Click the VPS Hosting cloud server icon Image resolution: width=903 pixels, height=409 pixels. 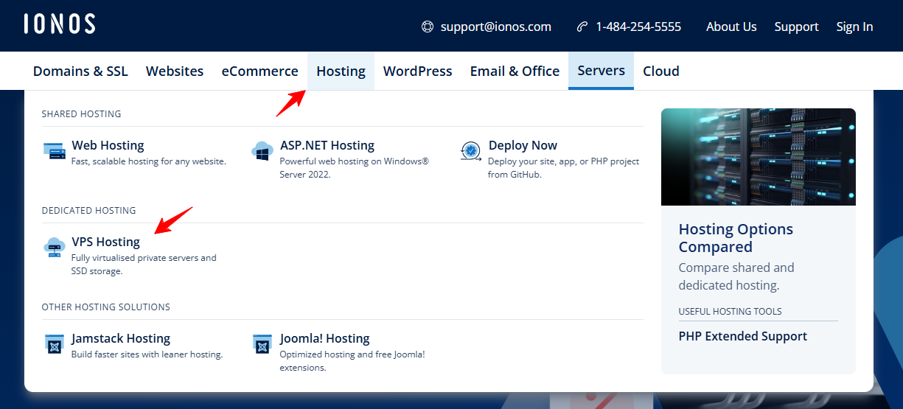click(55, 248)
